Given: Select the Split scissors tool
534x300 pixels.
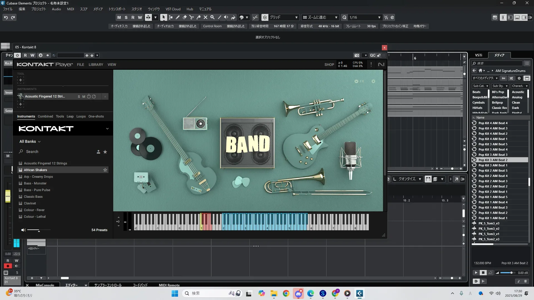Looking at the screenshot, I should point(192,17).
